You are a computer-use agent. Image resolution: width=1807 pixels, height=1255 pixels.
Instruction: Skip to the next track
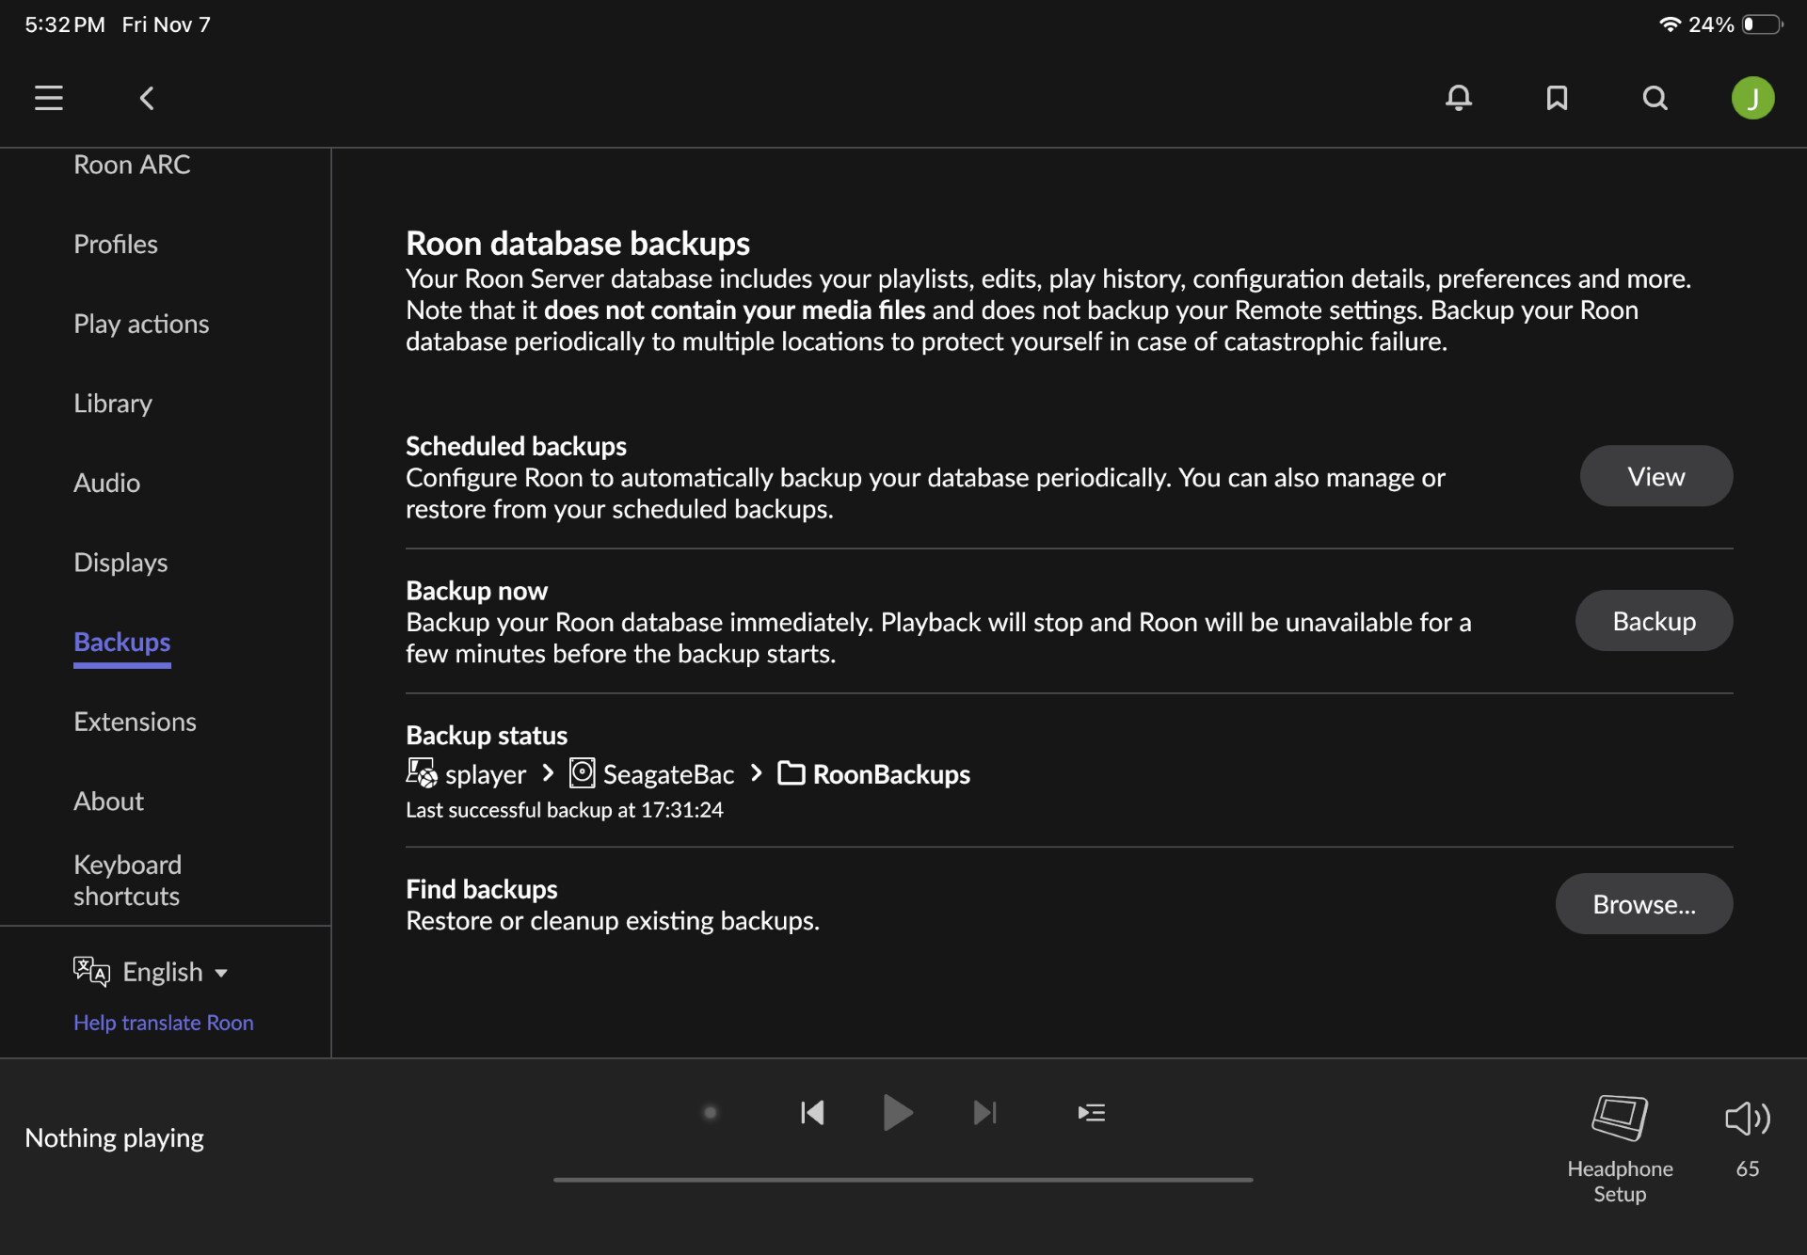coord(984,1113)
